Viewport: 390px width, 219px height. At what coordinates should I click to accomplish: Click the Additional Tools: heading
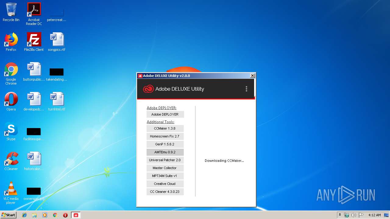click(161, 122)
